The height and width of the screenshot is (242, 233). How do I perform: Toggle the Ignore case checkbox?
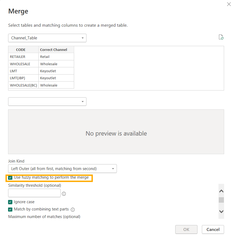(x=10, y=202)
